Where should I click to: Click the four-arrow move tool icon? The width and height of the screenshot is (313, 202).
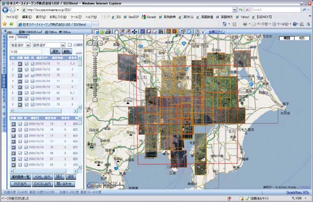[x=135, y=32]
